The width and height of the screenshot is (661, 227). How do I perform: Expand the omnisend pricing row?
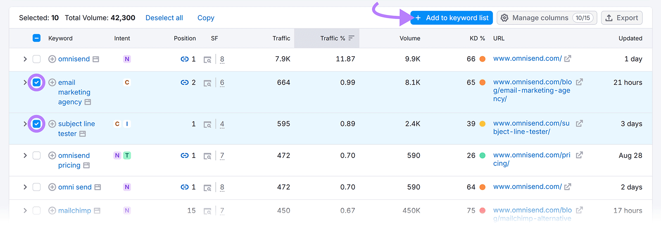tap(25, 155)
